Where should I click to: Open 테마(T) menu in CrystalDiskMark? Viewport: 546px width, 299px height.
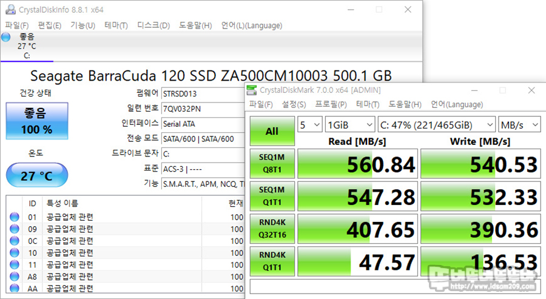point(368,104)
